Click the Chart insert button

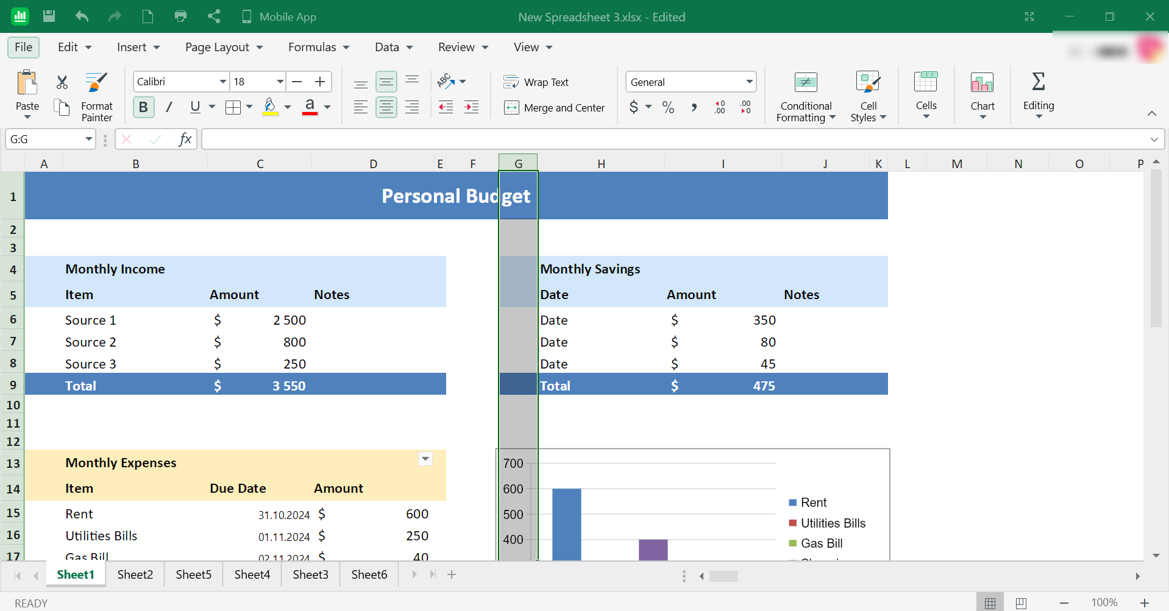982,95
